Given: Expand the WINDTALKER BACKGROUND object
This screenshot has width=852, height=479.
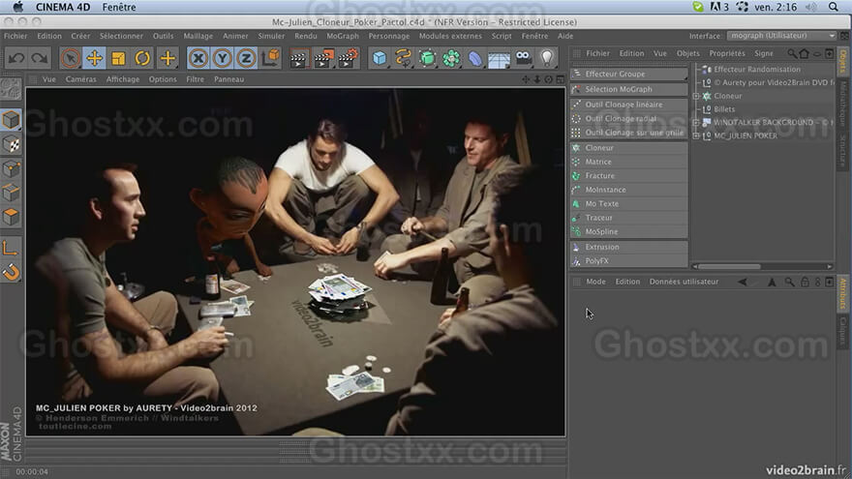Looking at the screenshot, I should [696, 123].
